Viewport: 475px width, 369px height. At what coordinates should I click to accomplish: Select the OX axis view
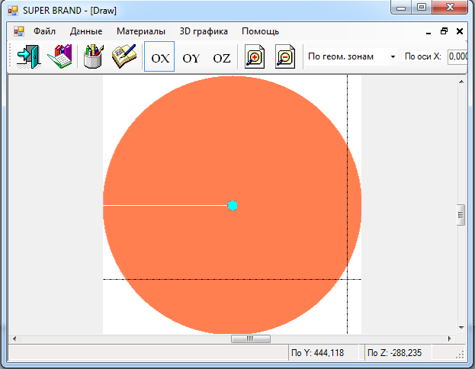pos(159,56)
